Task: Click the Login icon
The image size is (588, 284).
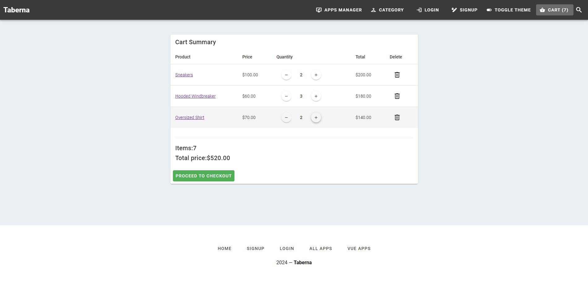Action: [419, 10]
